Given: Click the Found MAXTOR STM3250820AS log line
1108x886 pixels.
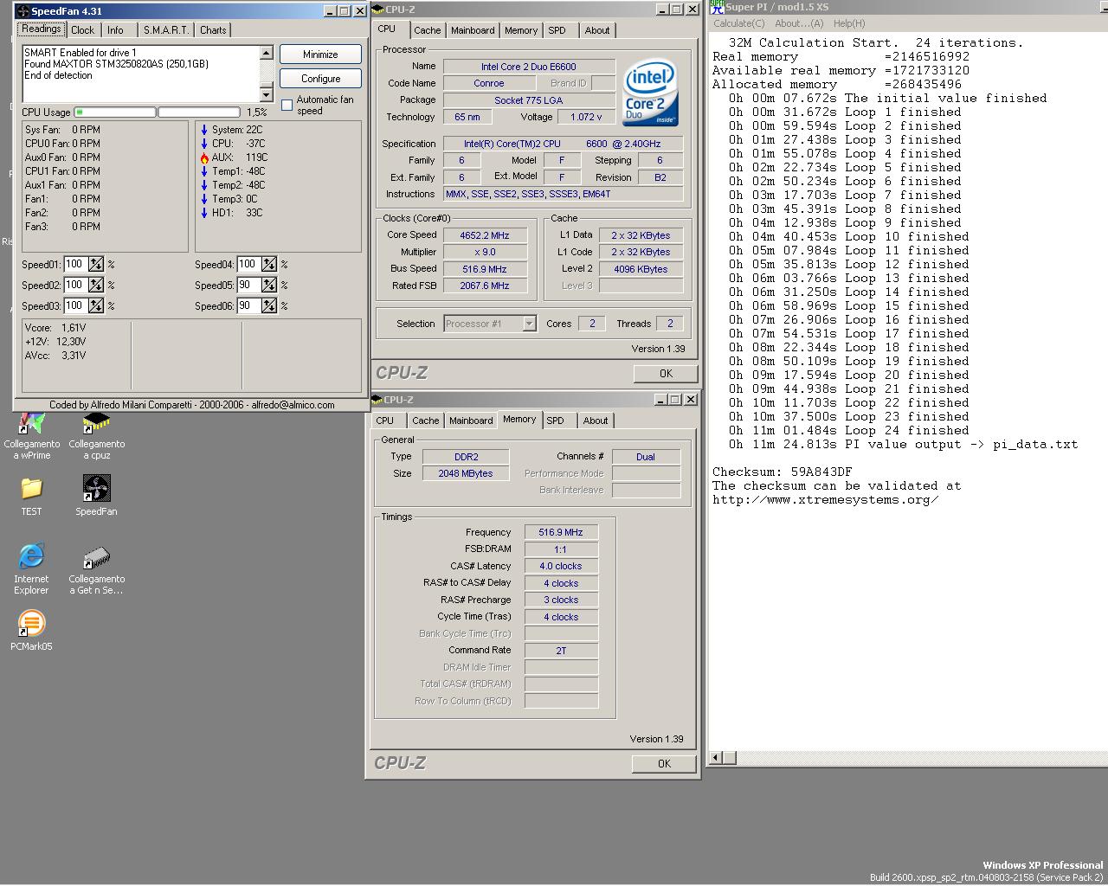Looking at the screenshot, I should (117, 64).
